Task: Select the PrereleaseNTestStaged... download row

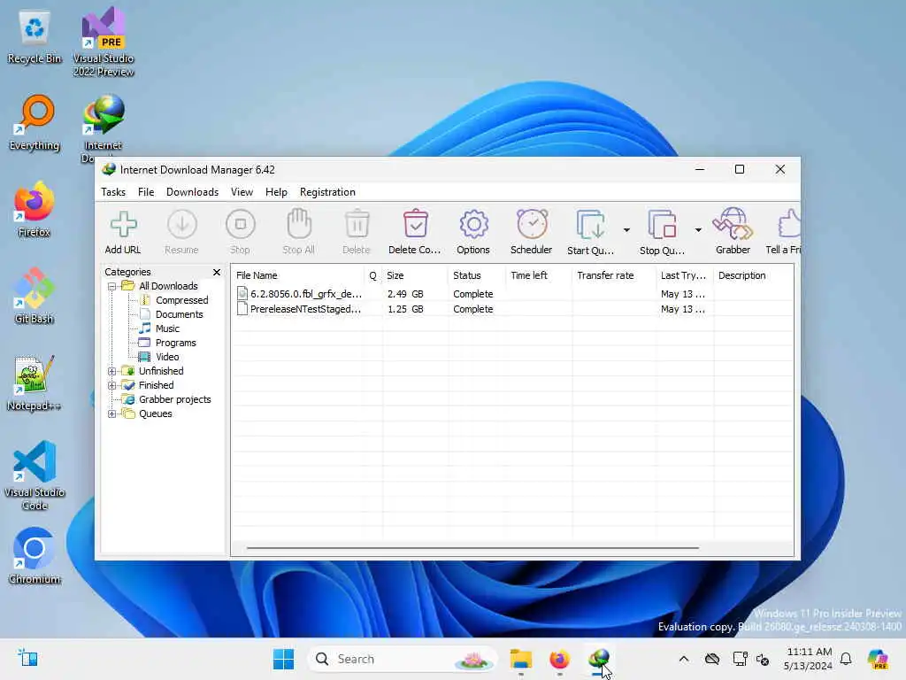Action: click(512, 309)
